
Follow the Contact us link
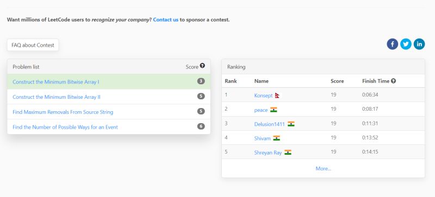point(166,20)
